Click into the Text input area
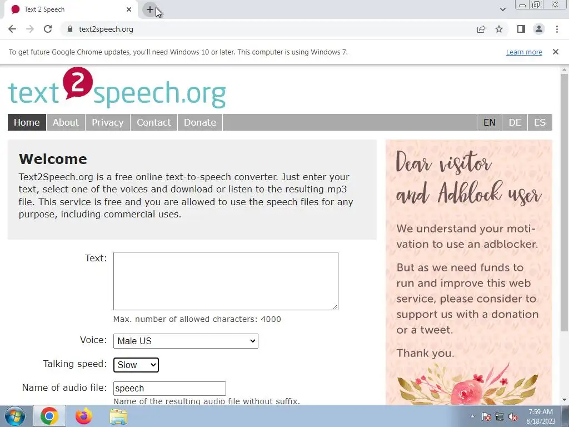569x427 pixels. coord(226,281)
